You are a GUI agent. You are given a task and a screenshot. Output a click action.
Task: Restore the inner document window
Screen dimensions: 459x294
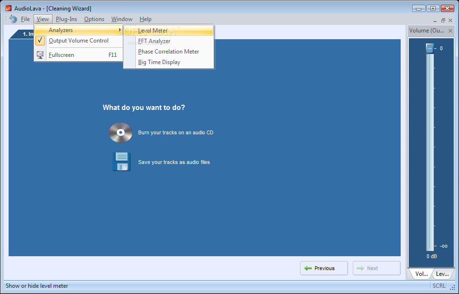[x=443, y=21]
